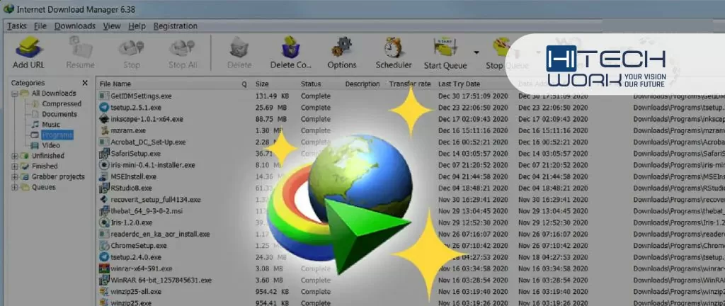Viewport: 725px width, 306px height.
Task: Sort by the File Name column header
Action: tap(115, 84)
